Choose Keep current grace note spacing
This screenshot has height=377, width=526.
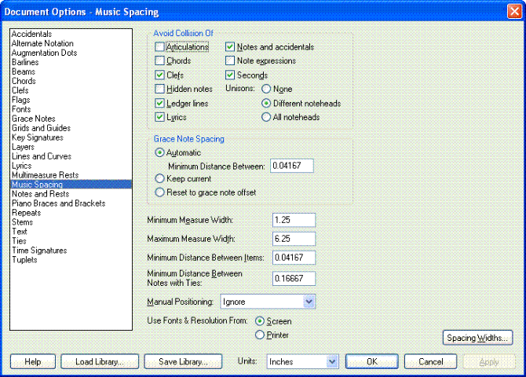tap(160, 179)
